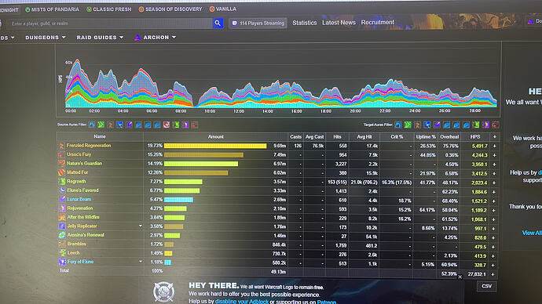The height and width of the screenshot is (304, 542).
Task: Click the Twitch icon in streaming button
Action: 235,23
